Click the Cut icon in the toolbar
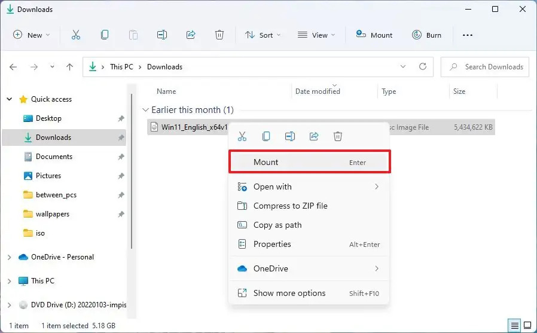 tap(76, 35)
